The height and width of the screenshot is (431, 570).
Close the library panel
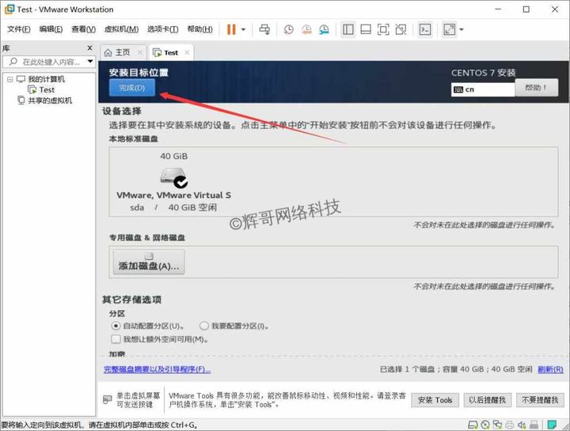89,48
